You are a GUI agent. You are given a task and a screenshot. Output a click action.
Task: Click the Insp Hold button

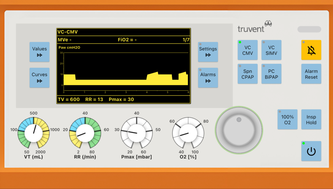pos(311,119)
